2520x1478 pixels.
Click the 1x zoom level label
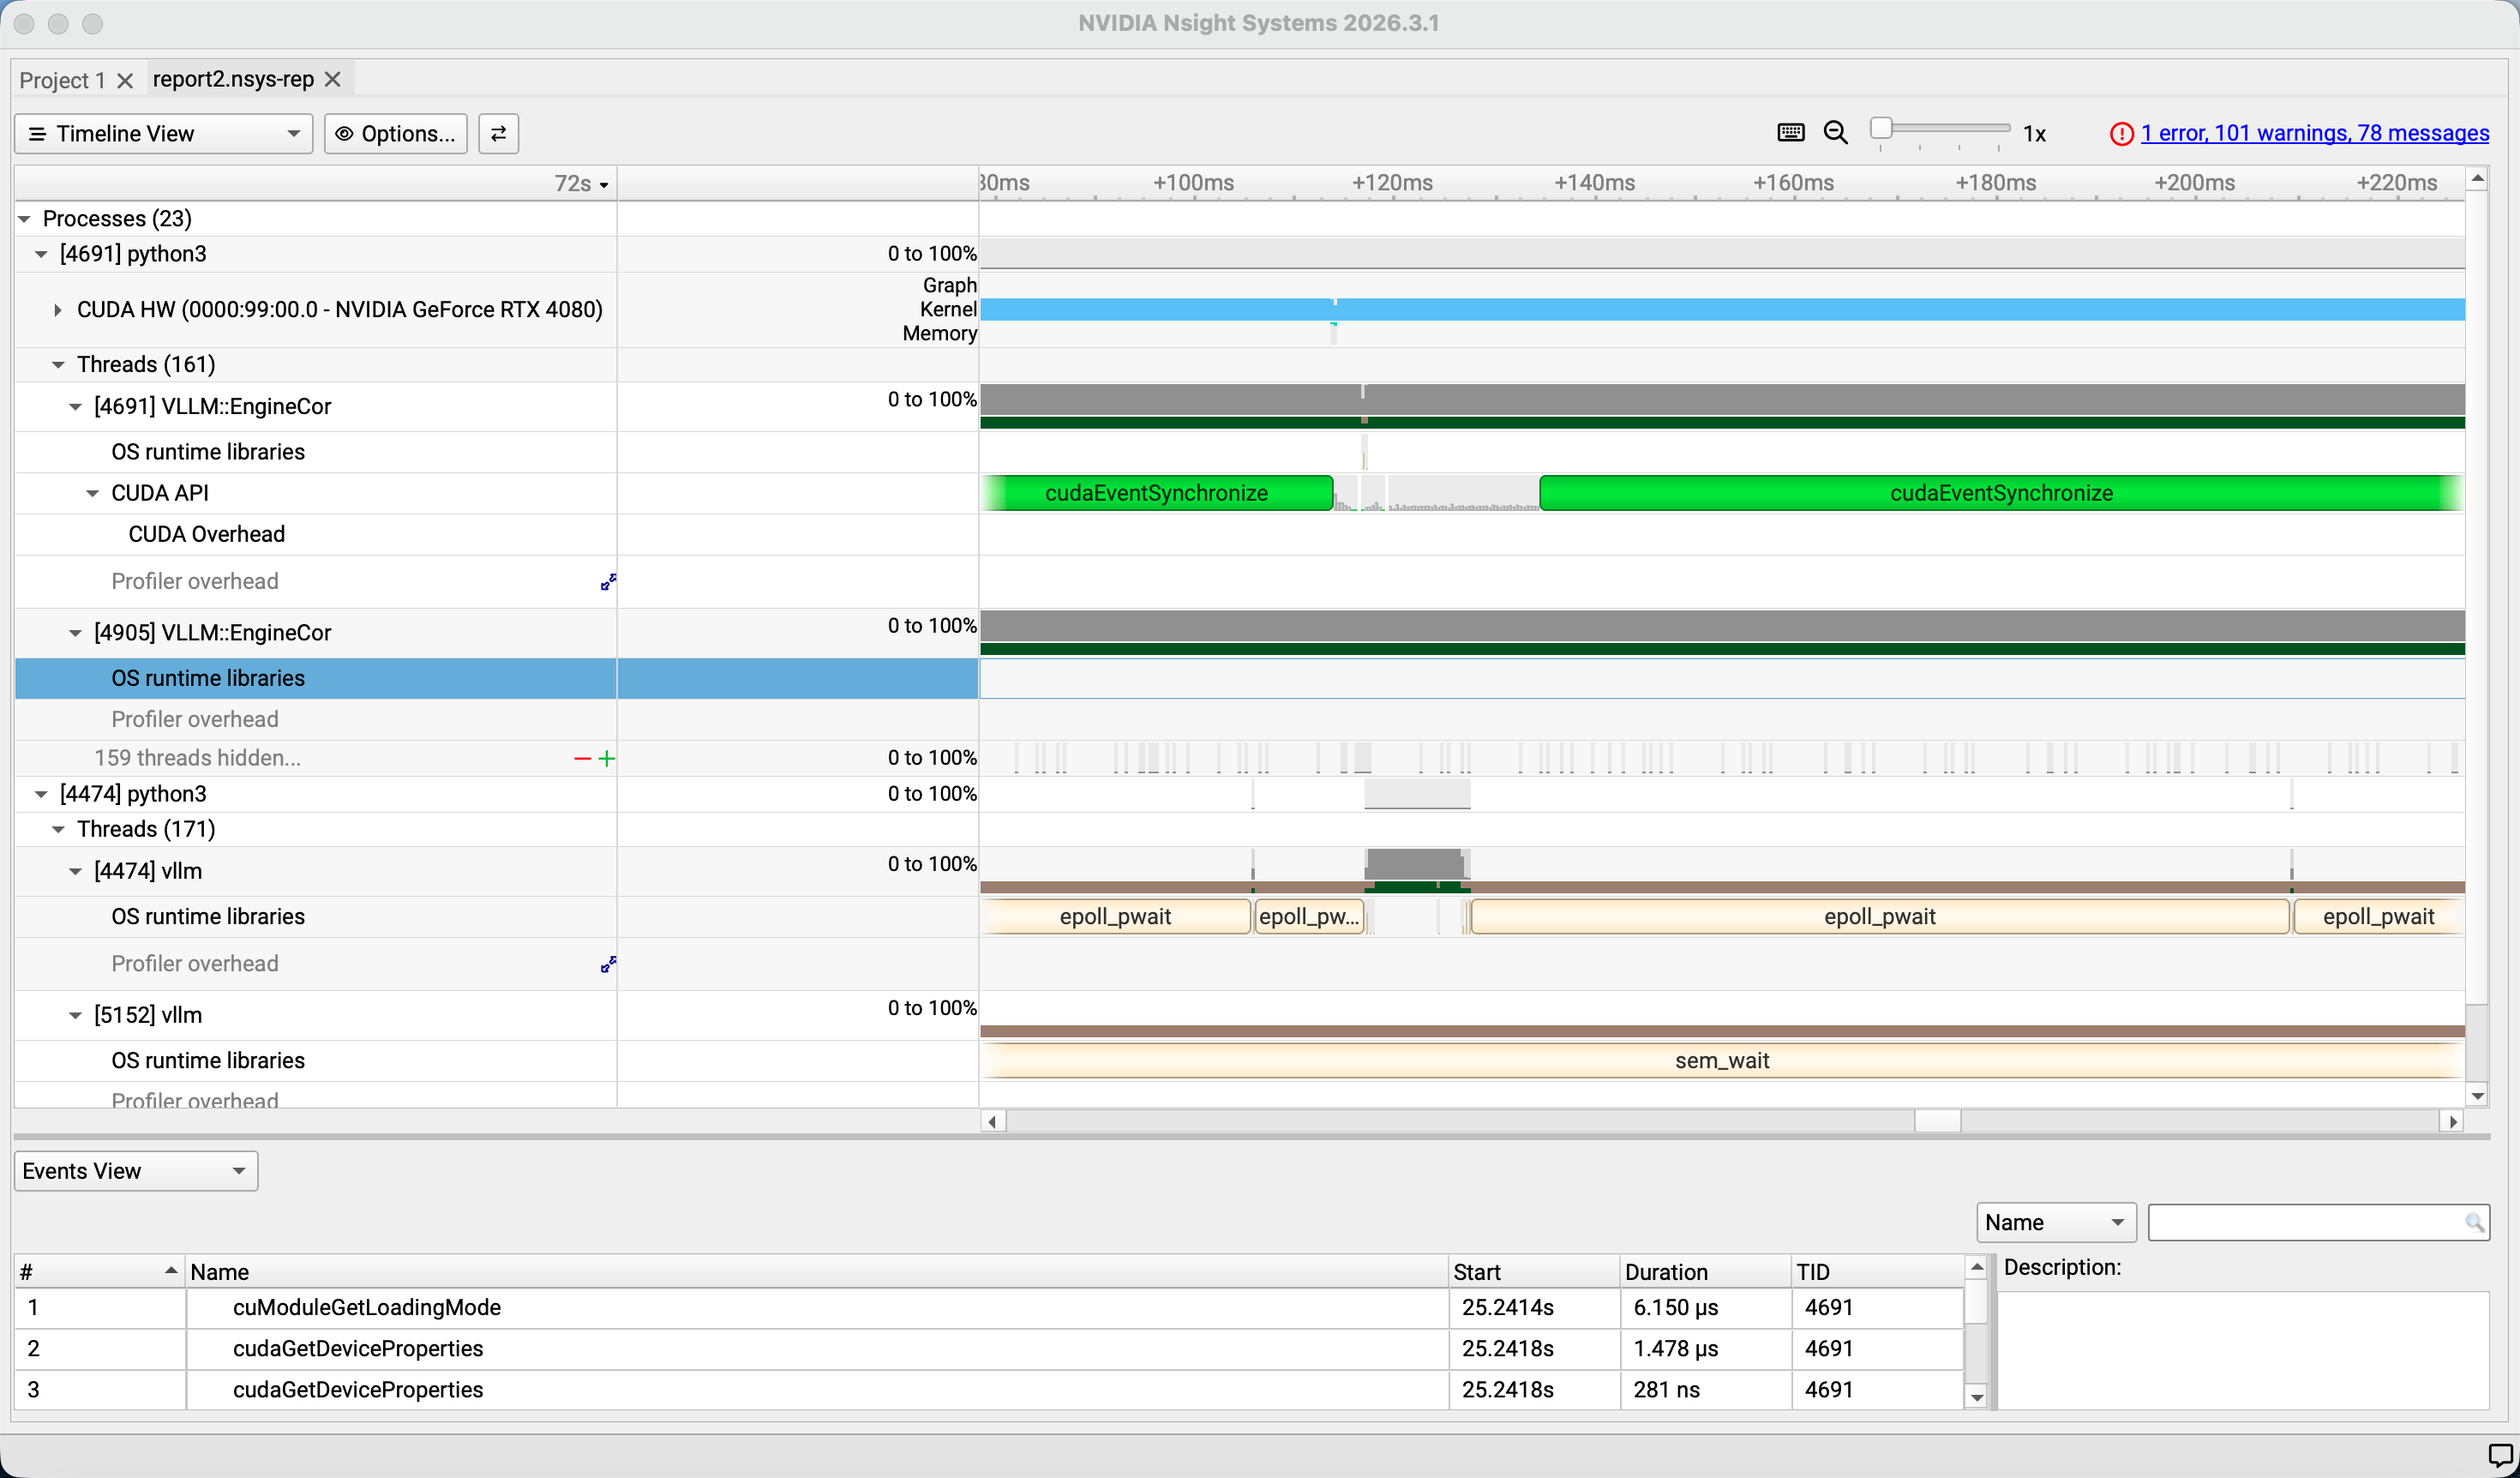[2034, 134]
